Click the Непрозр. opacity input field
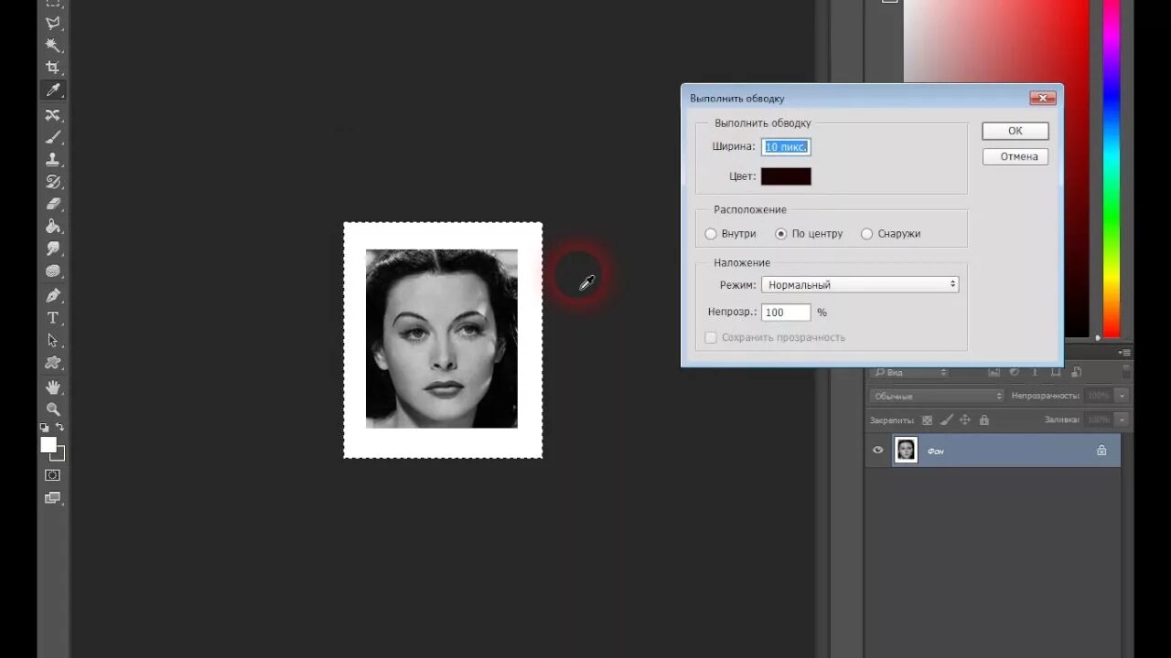The height and width of the screenshot is (658, 1171). 786,313
